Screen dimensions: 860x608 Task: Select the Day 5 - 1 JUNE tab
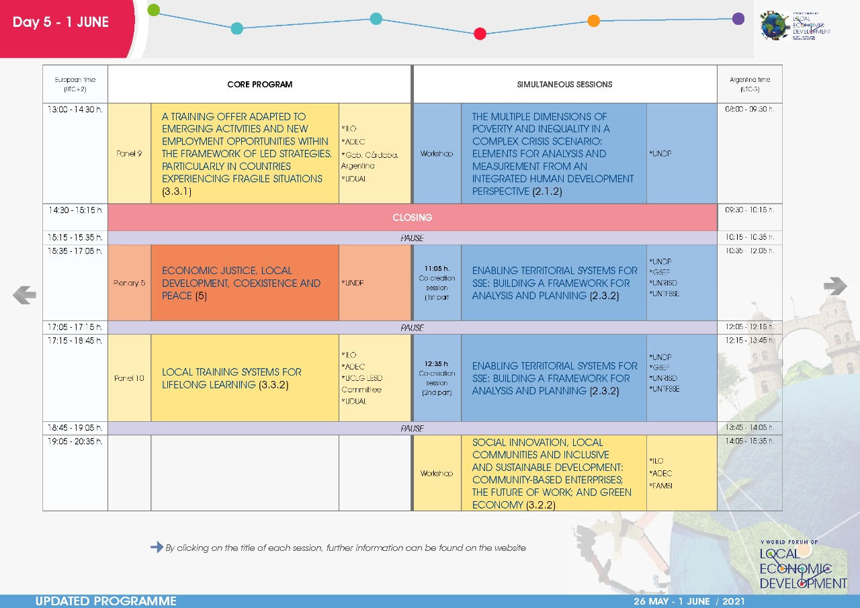[60, 22]
